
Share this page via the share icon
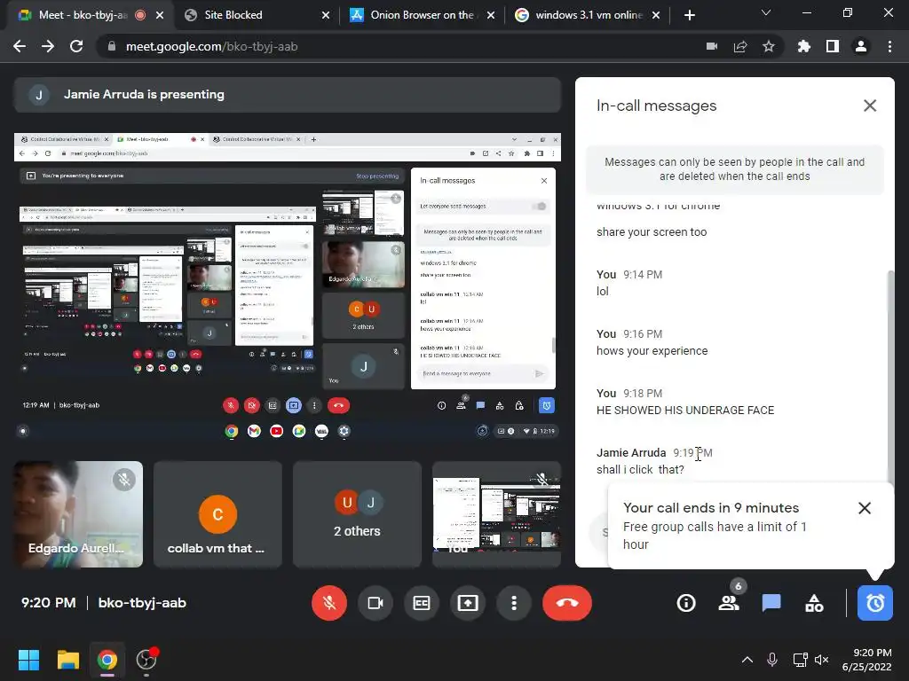pos(740,46)
